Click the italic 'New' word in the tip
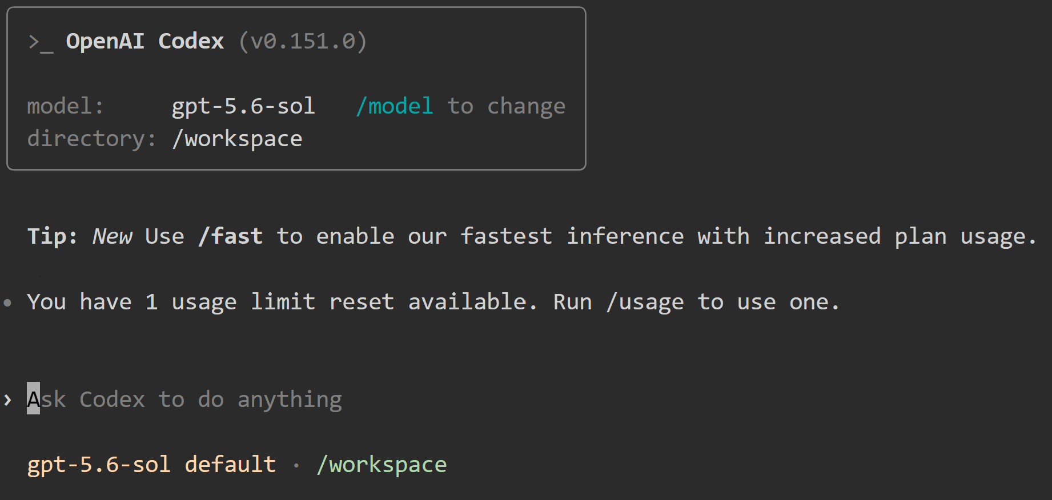This screenshot has height=500, width=1052. click(x=113, y=236)
